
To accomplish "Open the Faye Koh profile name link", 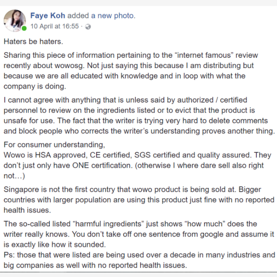I will [x=48, y=16].
